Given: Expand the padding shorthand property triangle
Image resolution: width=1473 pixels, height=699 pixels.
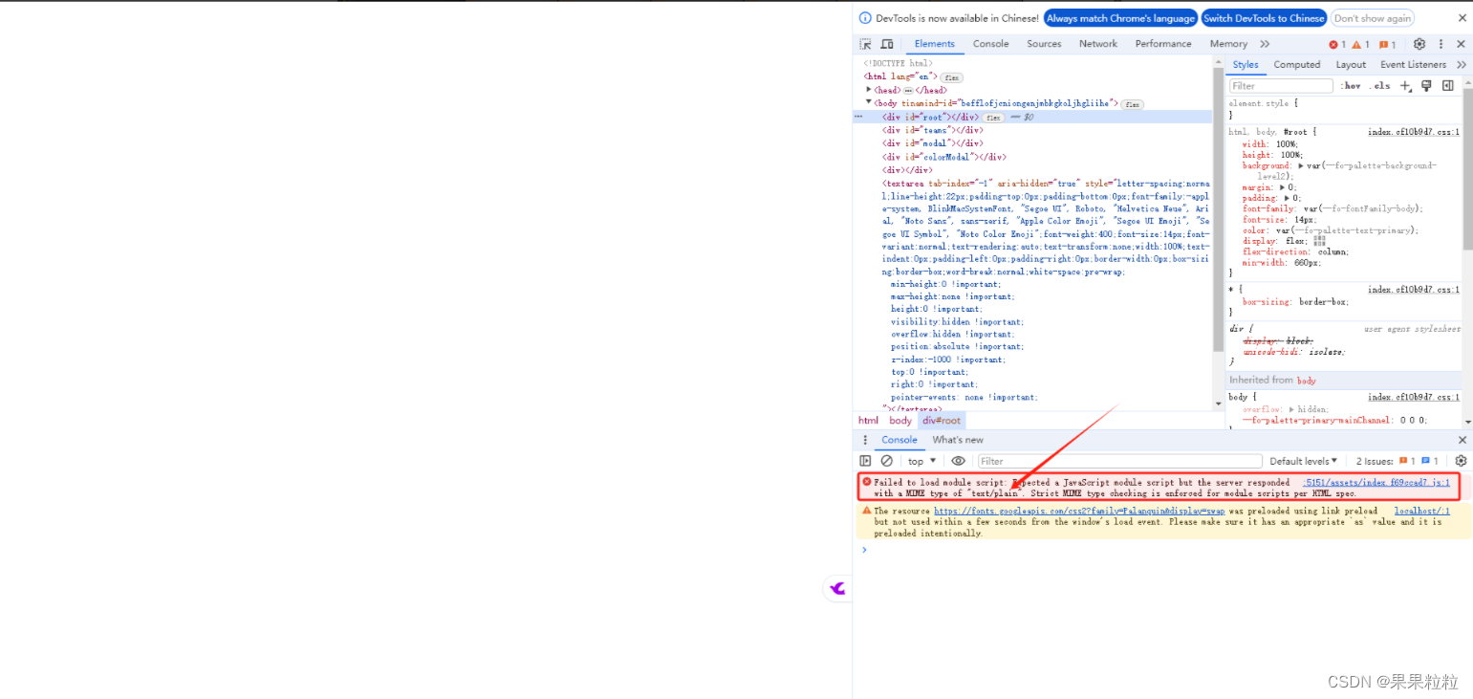Looking at the screenshot, I should click(1287, 198).
